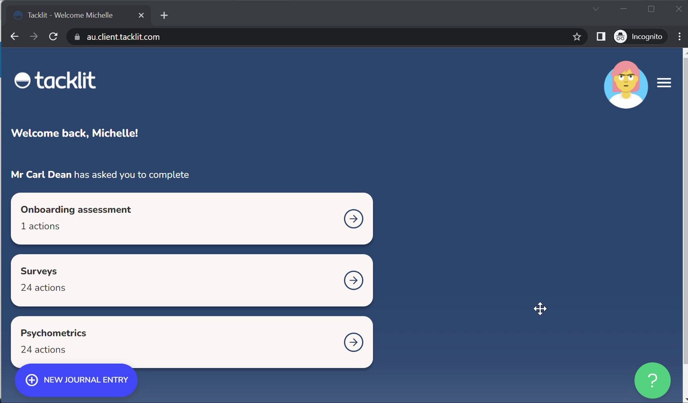
Task: Select the Psychometrics card title
Action: tap(53, 333)
